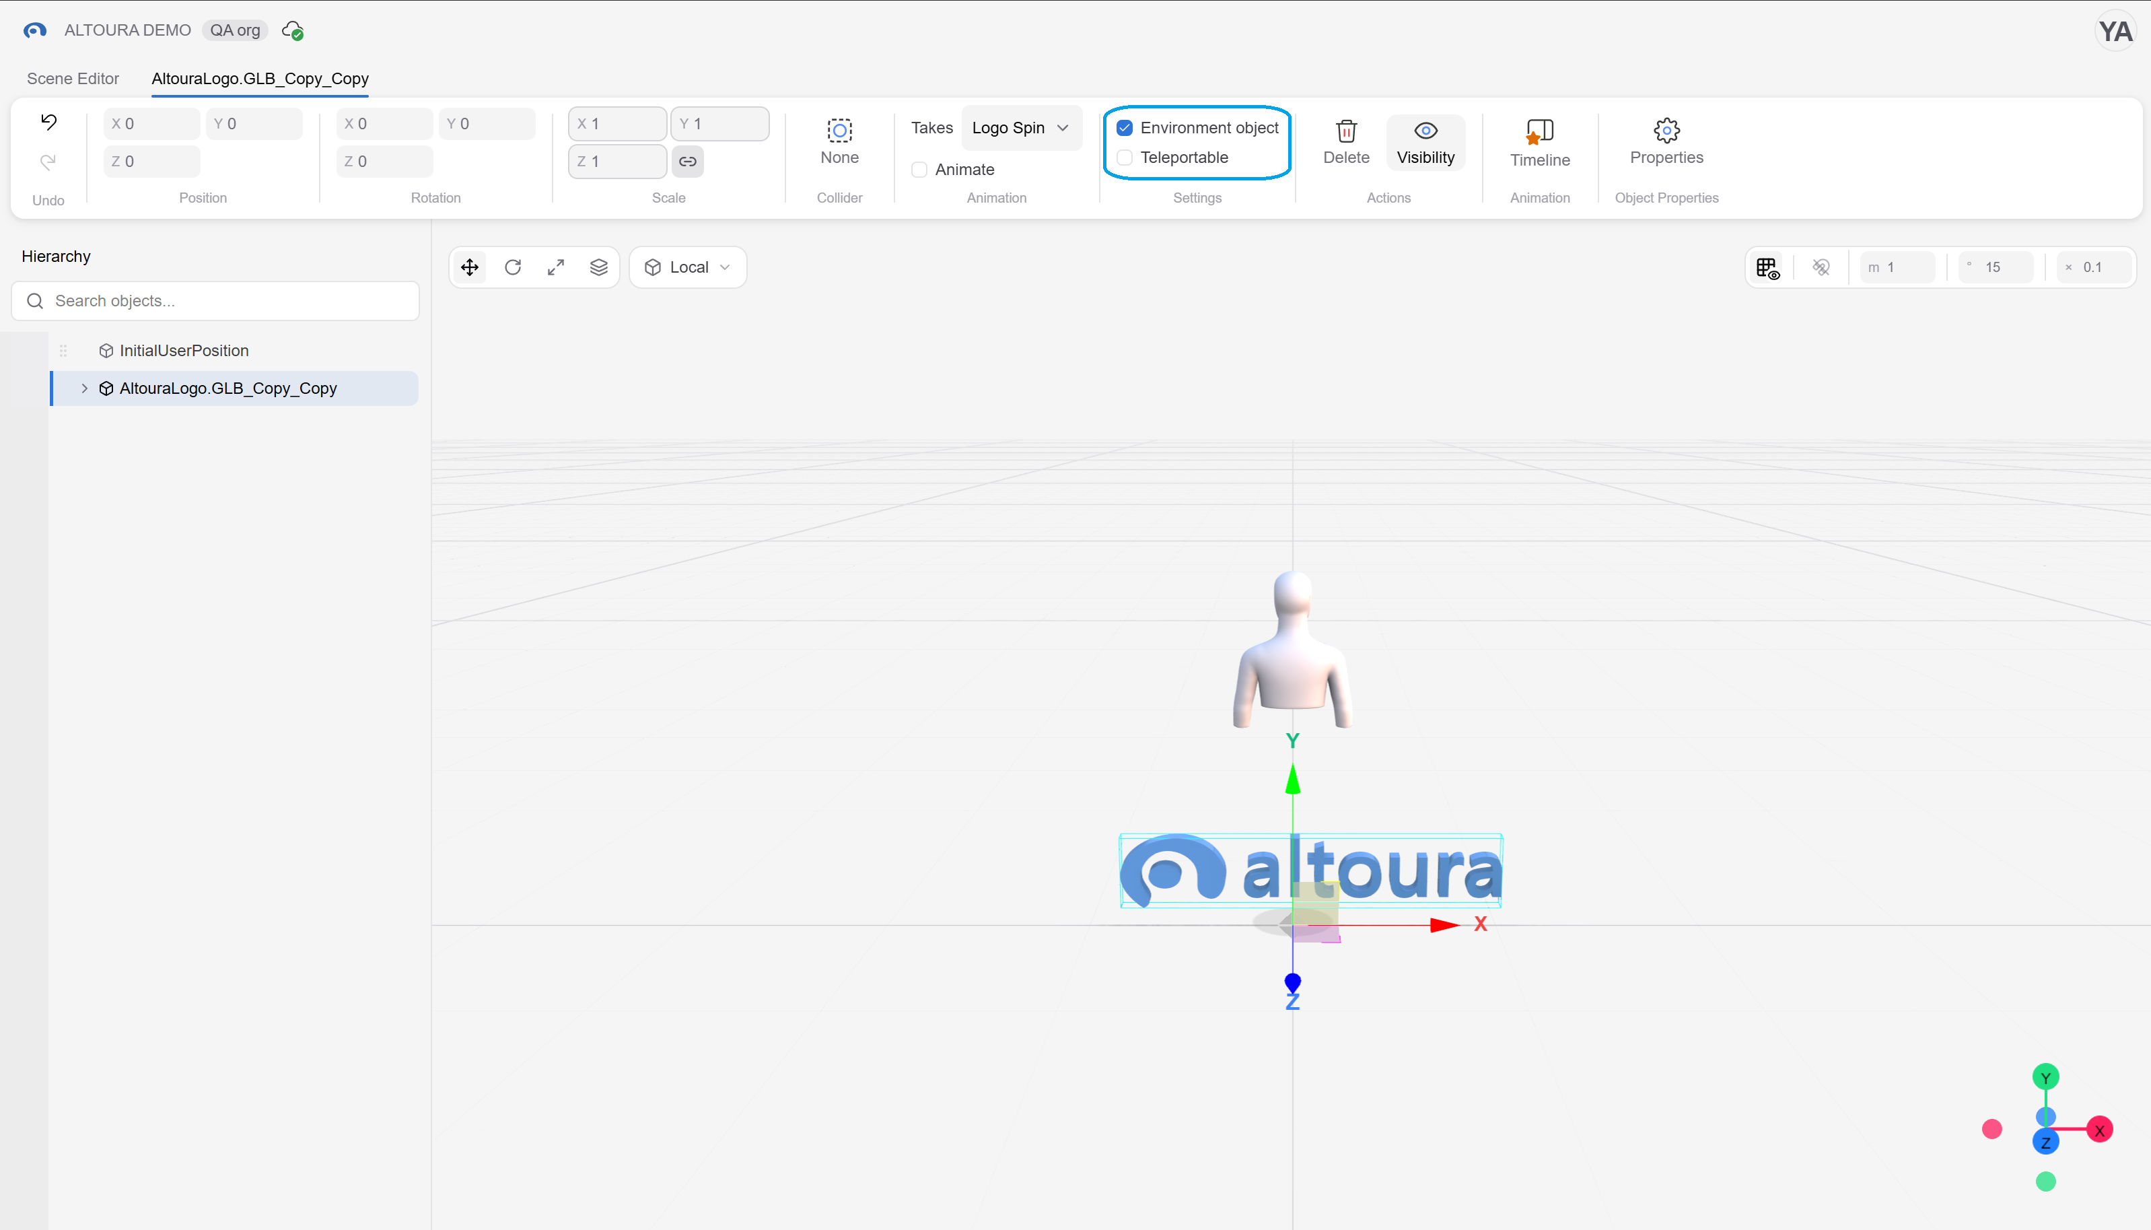Select the AltouraLogo.GLB_Copy_Copy tab
The width and height of the screenshot is (2151, 1230).
260,79
